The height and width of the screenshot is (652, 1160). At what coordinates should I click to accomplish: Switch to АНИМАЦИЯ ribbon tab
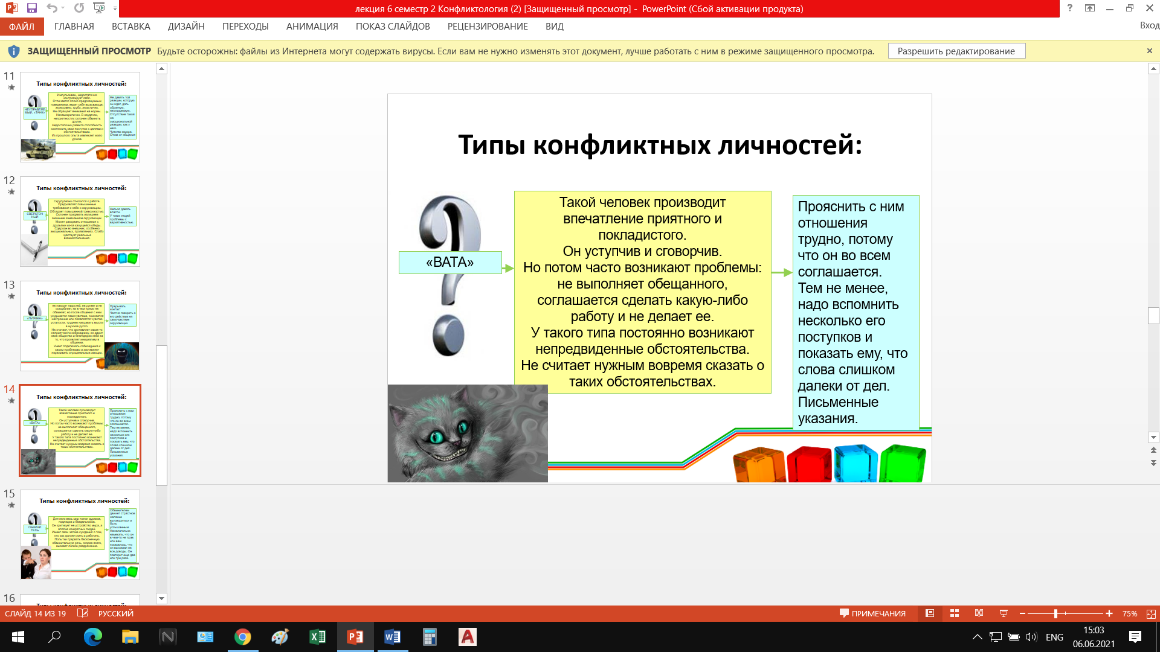312,27
